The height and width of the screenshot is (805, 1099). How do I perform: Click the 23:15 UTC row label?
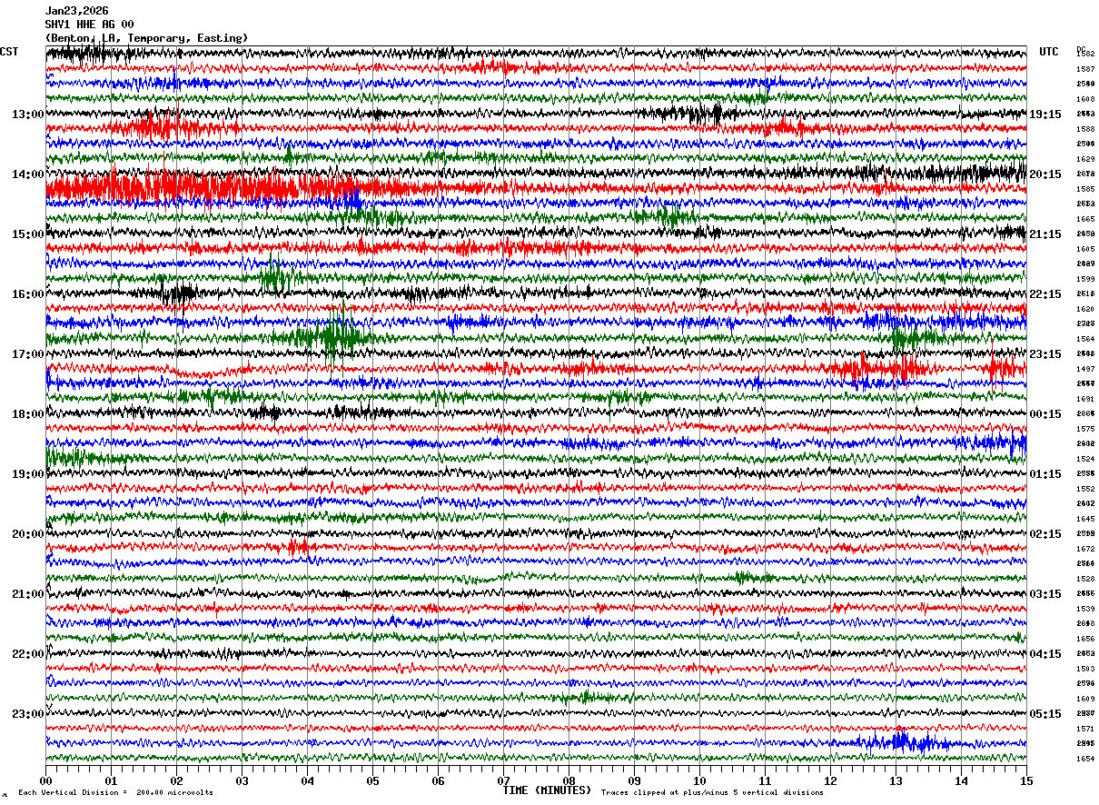pos(1045,354)
